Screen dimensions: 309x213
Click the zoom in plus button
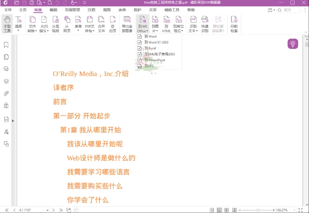point(274,210)
